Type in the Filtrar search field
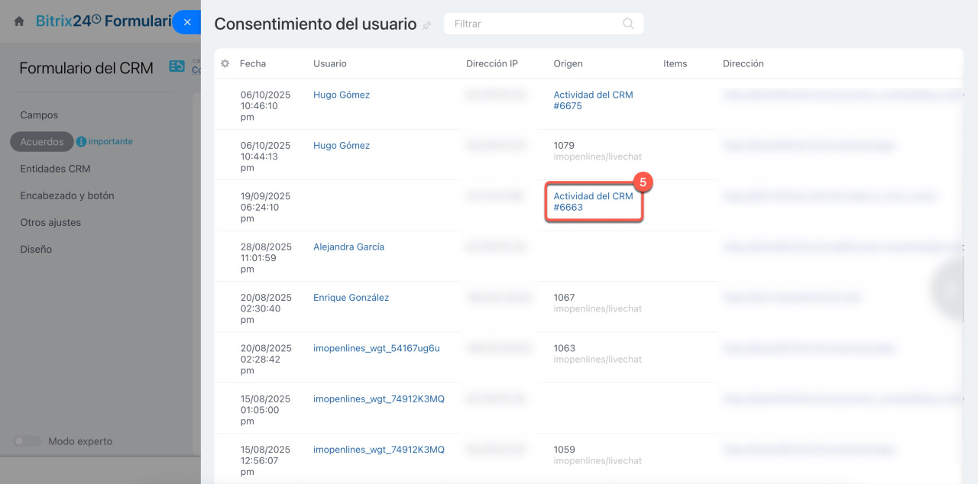 [x=535, y=24]
